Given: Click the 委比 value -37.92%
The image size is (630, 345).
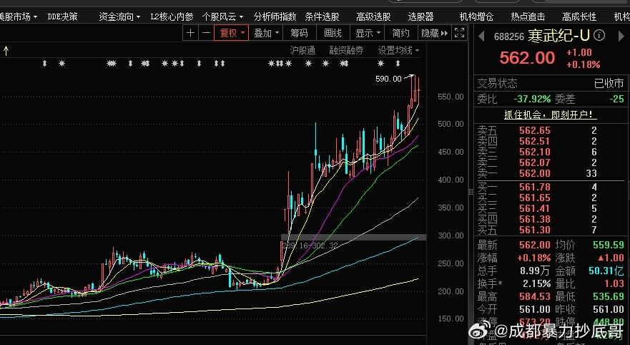Looking at the screenshot, I should [532, 99].
